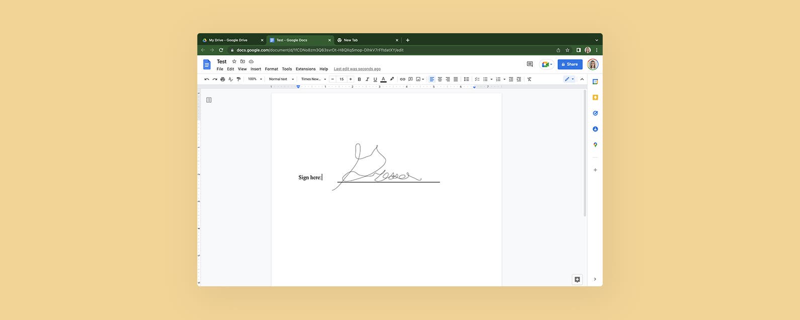
Task: Click the clear formatting icon
Action: pos(529,79)
